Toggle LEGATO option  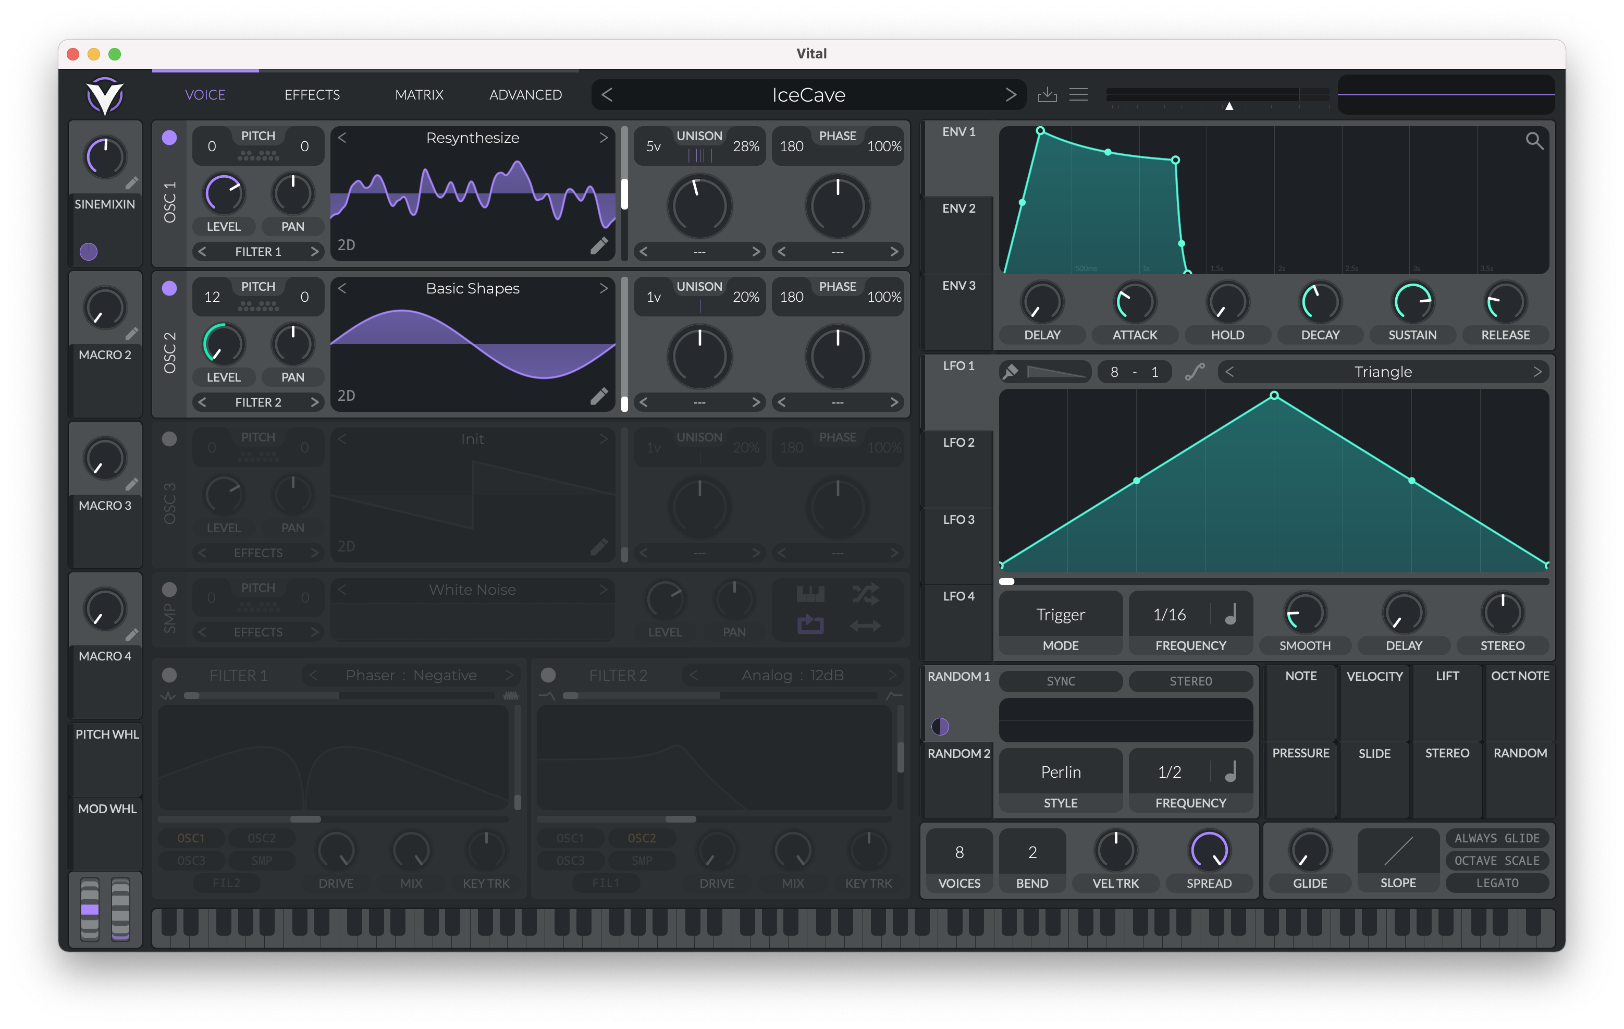1496,883
